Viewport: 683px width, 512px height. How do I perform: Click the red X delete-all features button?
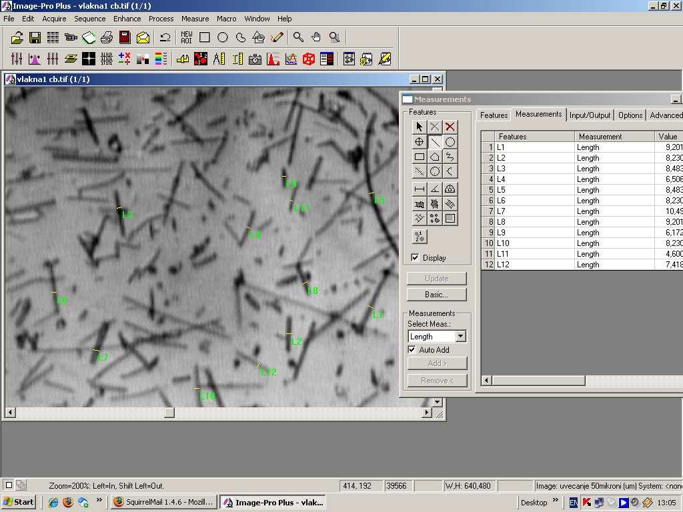coord(450,127)
